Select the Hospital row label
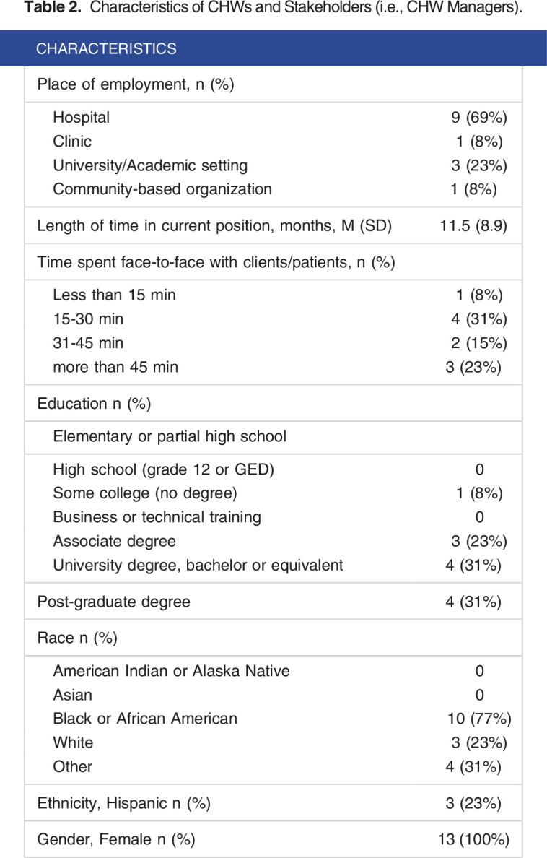Viewport: 547px width, 858px height. click(82, 117)
